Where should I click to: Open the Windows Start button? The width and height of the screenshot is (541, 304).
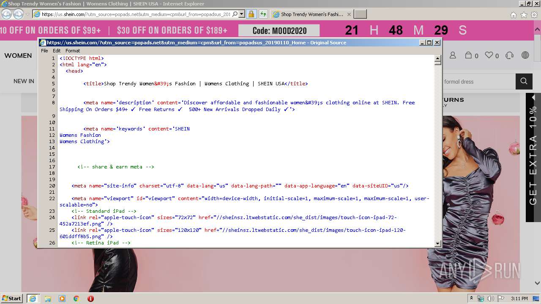[x=12, y=298]
